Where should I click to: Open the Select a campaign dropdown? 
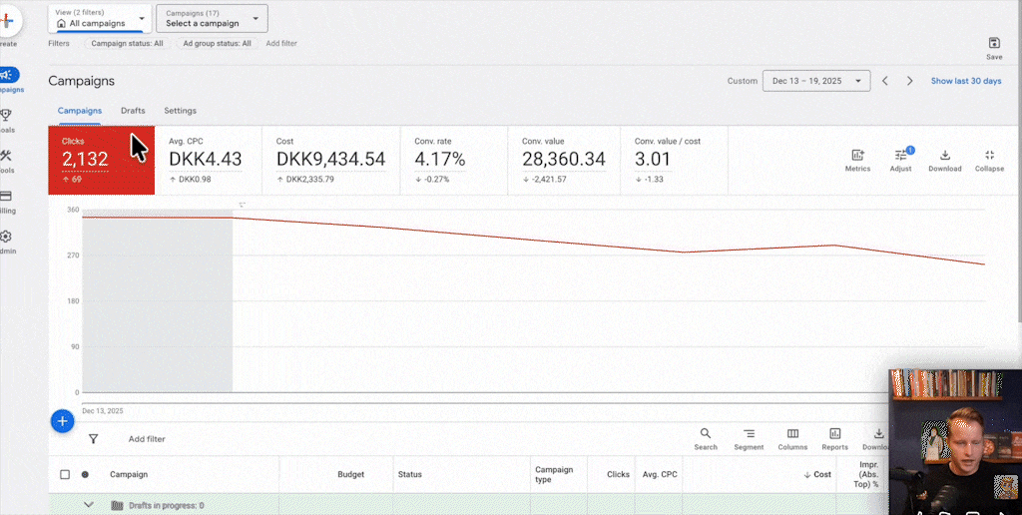pos(212,18)
